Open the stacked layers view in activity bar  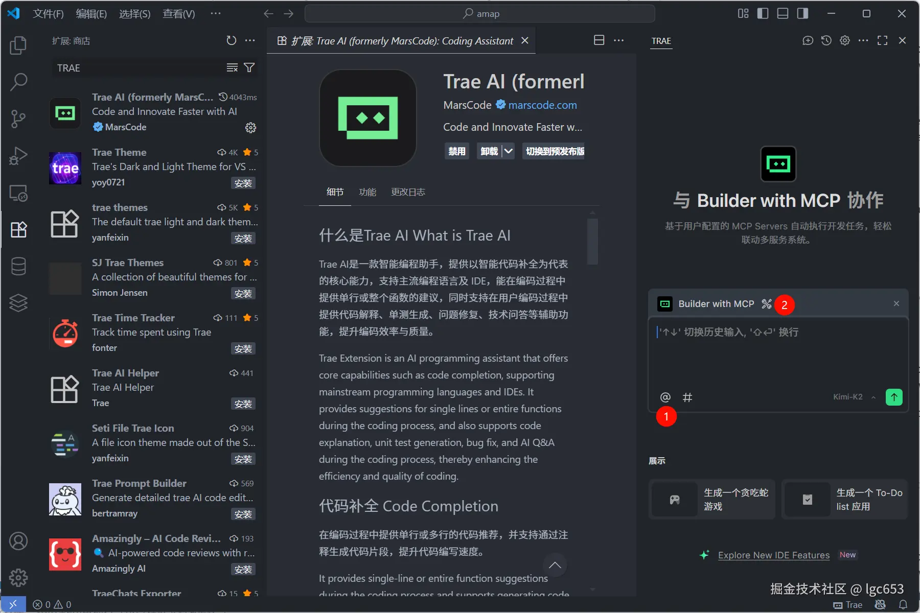pyautogui.click(x=18, y=303)
